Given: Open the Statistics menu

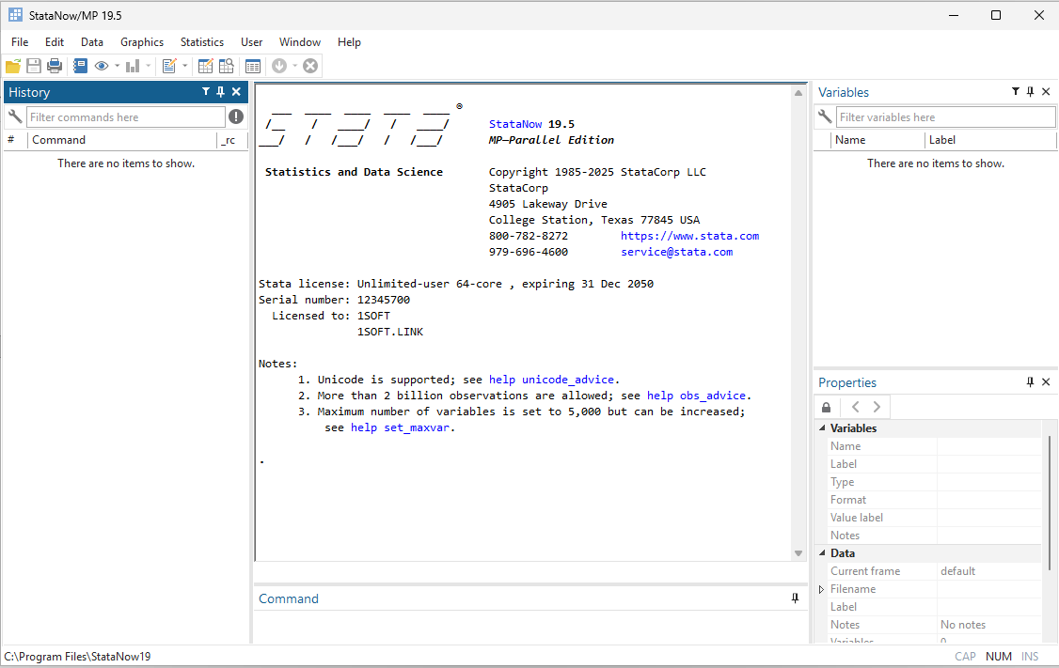Looking at the screenshot, I should 202,42.
